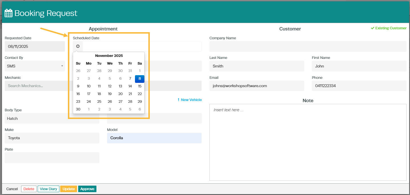The image size is (410, 195).
Task: Click the Email field johns@workshopsoftware.com
Action: click(x=257, y=86)
